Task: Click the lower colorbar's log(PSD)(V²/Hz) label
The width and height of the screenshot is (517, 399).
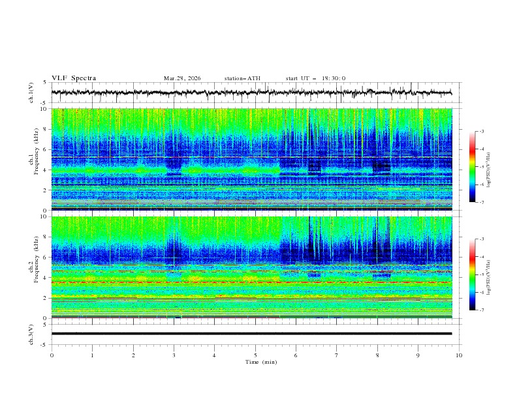Action: tap(489, 278)
